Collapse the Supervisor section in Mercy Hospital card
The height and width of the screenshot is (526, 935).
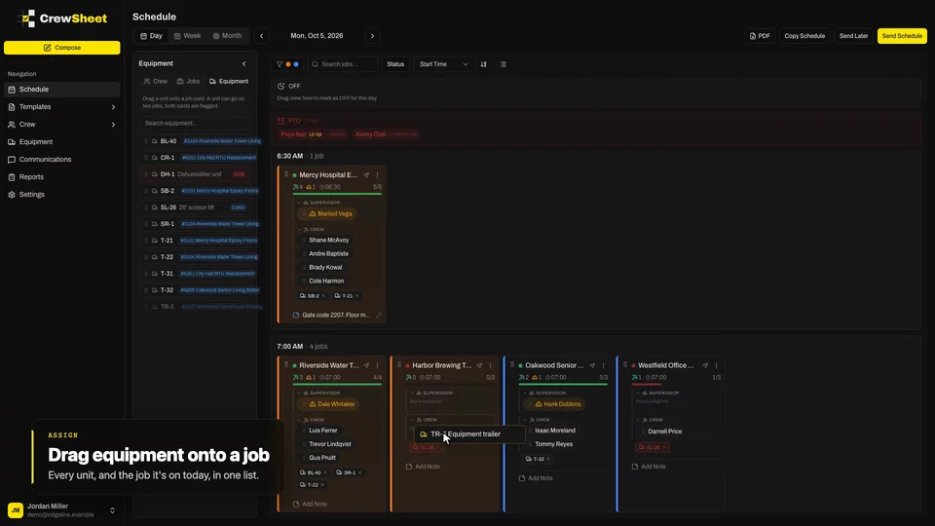click(x=299, y=203)
